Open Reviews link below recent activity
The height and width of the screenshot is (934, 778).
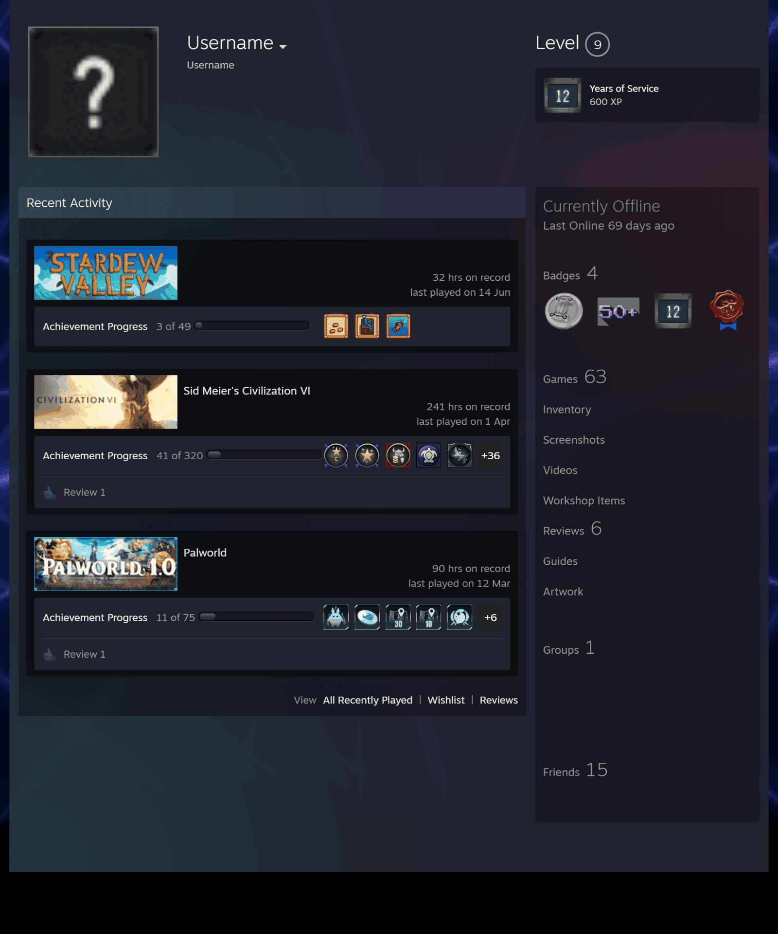pyautogui.click(x=499, y=700)
